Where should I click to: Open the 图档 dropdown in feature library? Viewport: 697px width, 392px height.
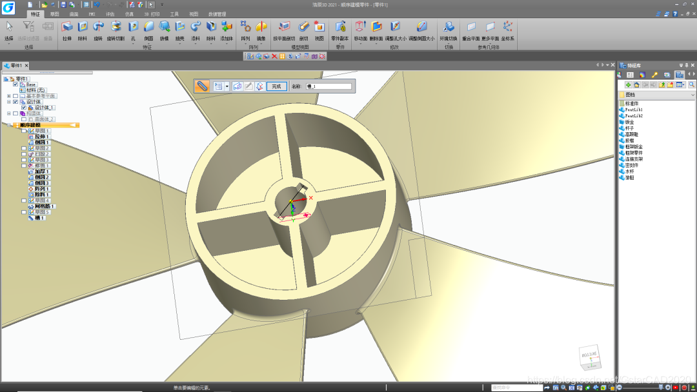point(692,95)
